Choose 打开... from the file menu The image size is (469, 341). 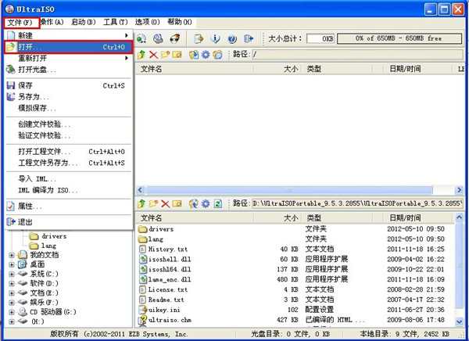click(x=69, y=47)
